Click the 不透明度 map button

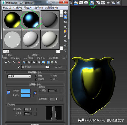click(61, 99)
